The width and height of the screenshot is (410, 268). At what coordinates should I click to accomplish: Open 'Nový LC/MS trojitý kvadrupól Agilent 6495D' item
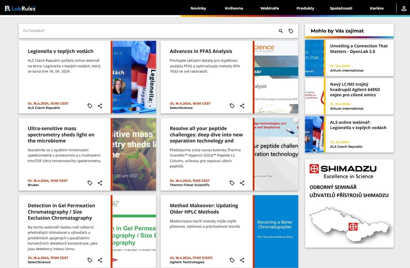click(355, 90)
